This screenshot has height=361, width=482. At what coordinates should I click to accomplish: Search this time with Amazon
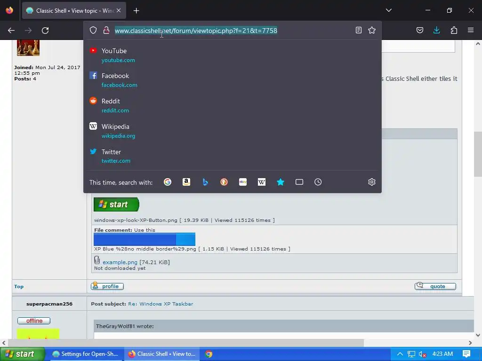186,182
